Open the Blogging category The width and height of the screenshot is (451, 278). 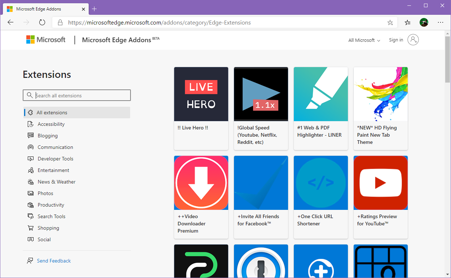point(48,136)
